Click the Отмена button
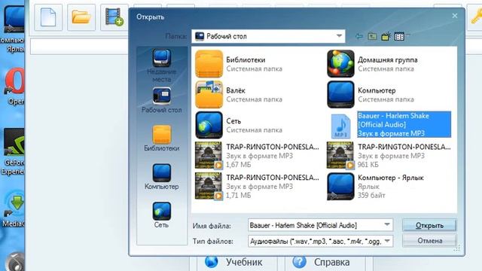The height and width of the screenshot is (271, 482). pyautogui.click(x=429, y=241)
